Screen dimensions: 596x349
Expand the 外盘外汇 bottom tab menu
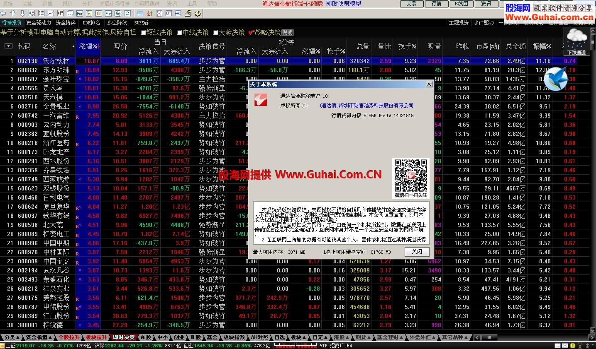422,337
